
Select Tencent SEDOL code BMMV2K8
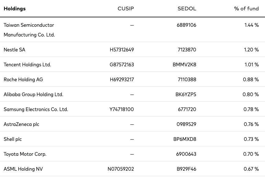tap(184, 65)
